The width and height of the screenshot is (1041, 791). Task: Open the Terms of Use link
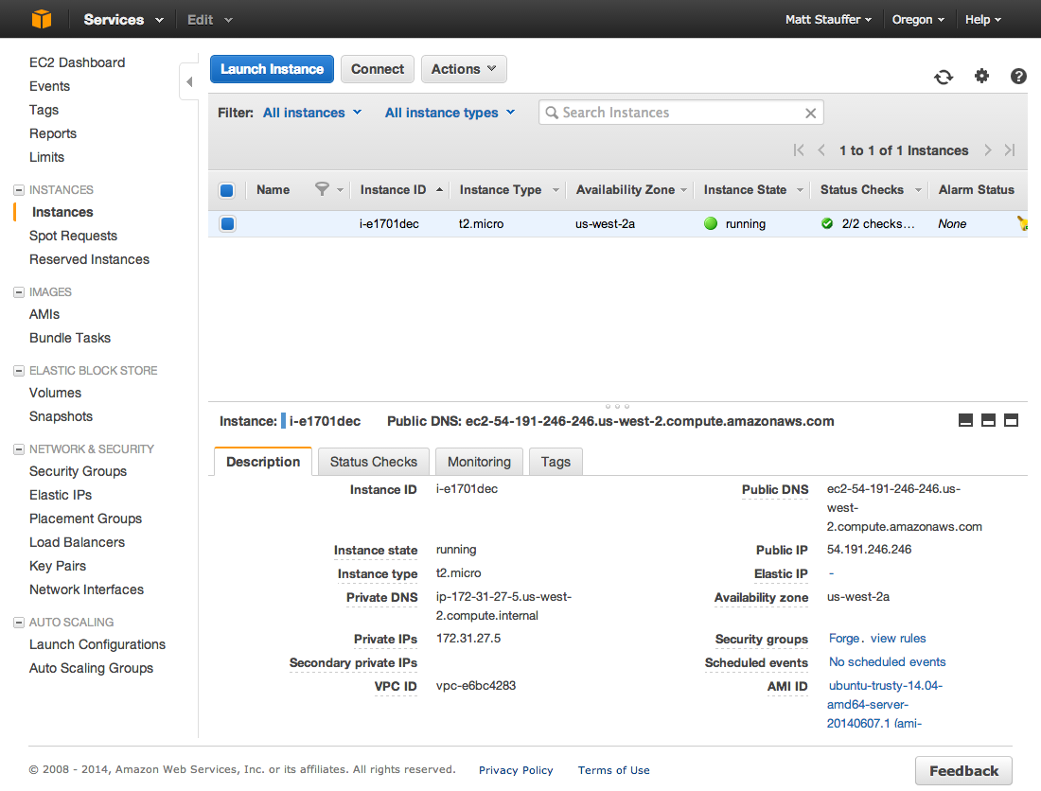pyautogui.click(x=614, y=770)
